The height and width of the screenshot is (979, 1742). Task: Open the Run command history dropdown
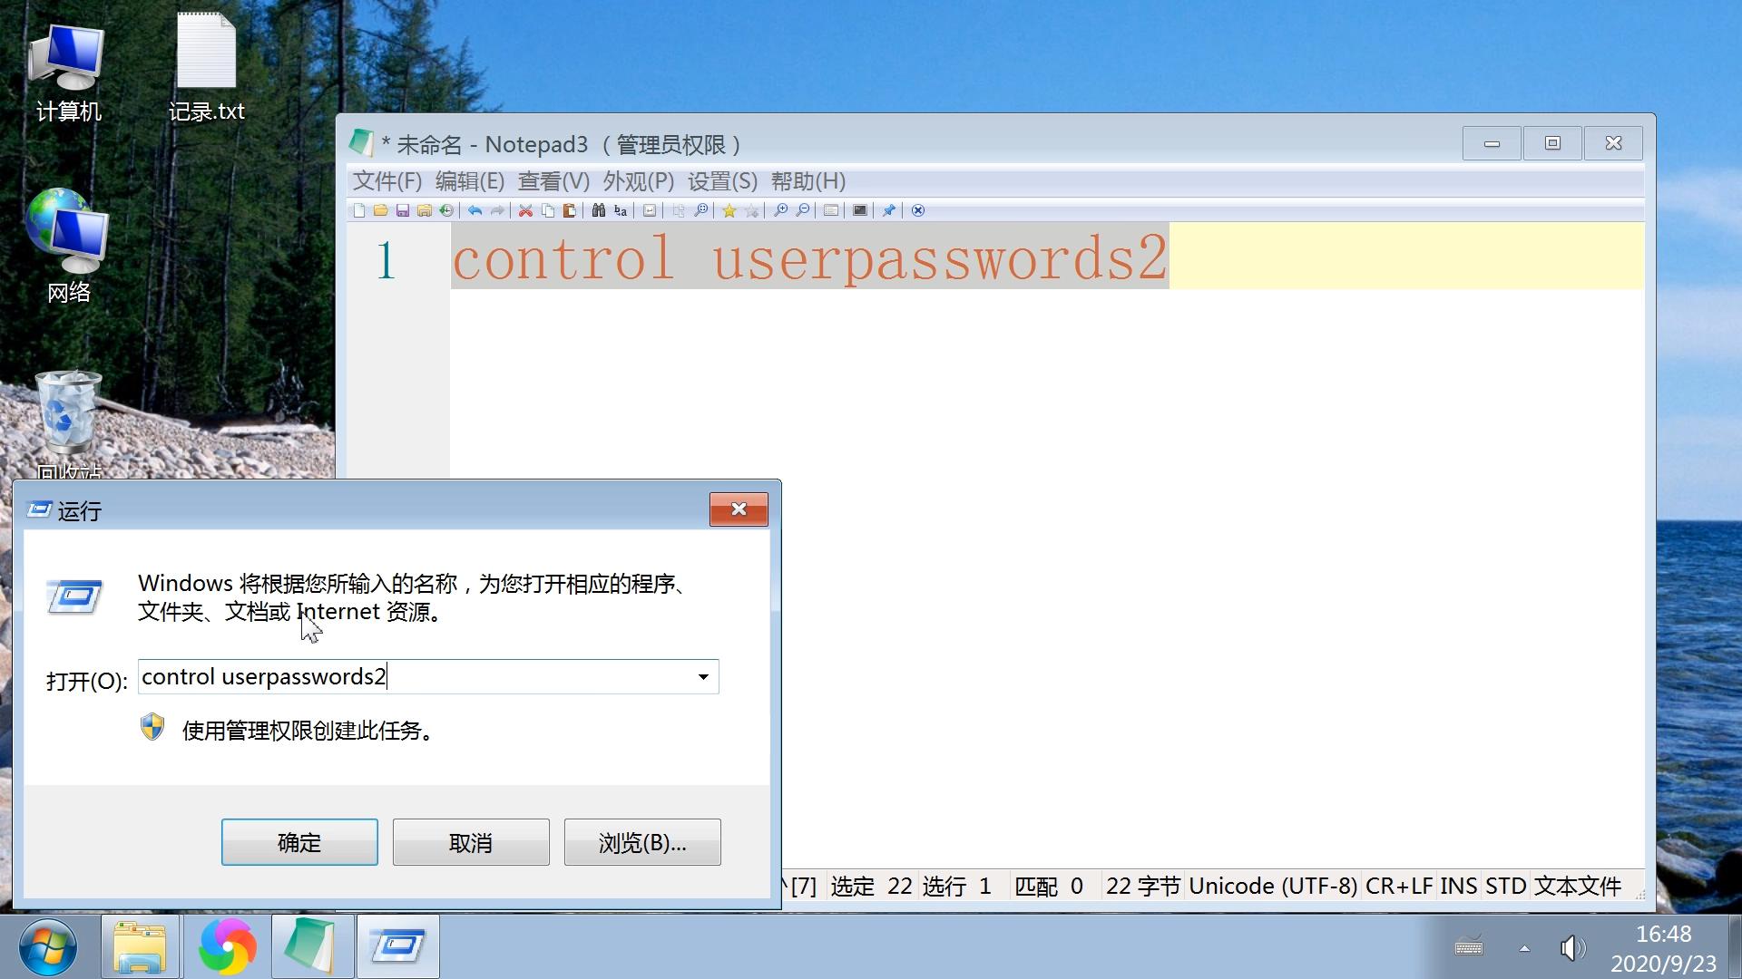[x=702, y=676]
